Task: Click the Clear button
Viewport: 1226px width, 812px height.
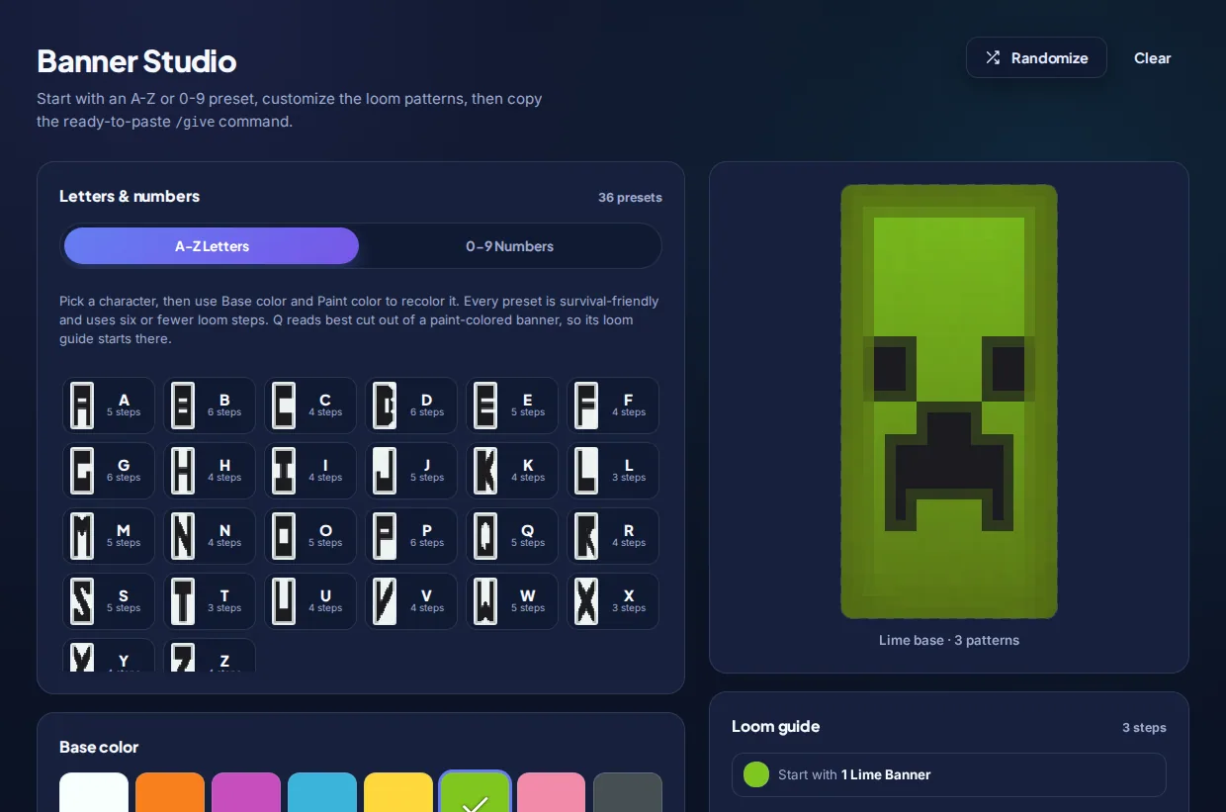Action: [x=1152, y=57]
